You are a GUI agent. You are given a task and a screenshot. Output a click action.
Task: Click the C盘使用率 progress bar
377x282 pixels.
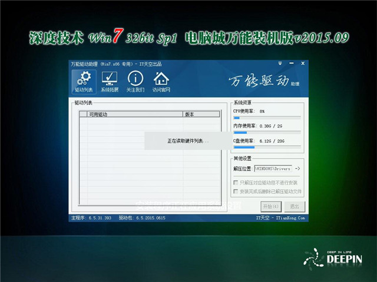(267, 147)
